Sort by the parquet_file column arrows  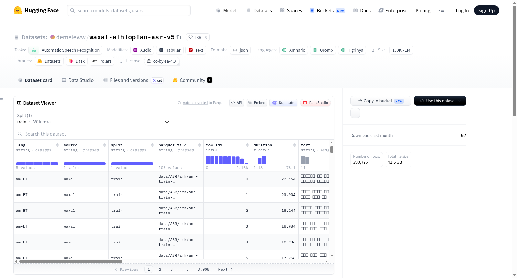point(200,145)
